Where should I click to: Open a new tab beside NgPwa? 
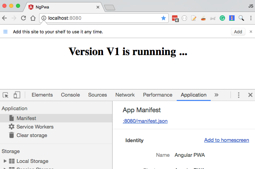point(109,7)
